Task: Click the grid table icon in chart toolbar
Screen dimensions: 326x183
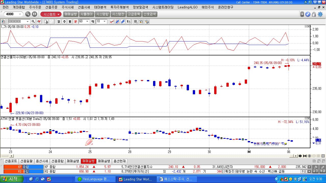Action: [x=135, y=22]
